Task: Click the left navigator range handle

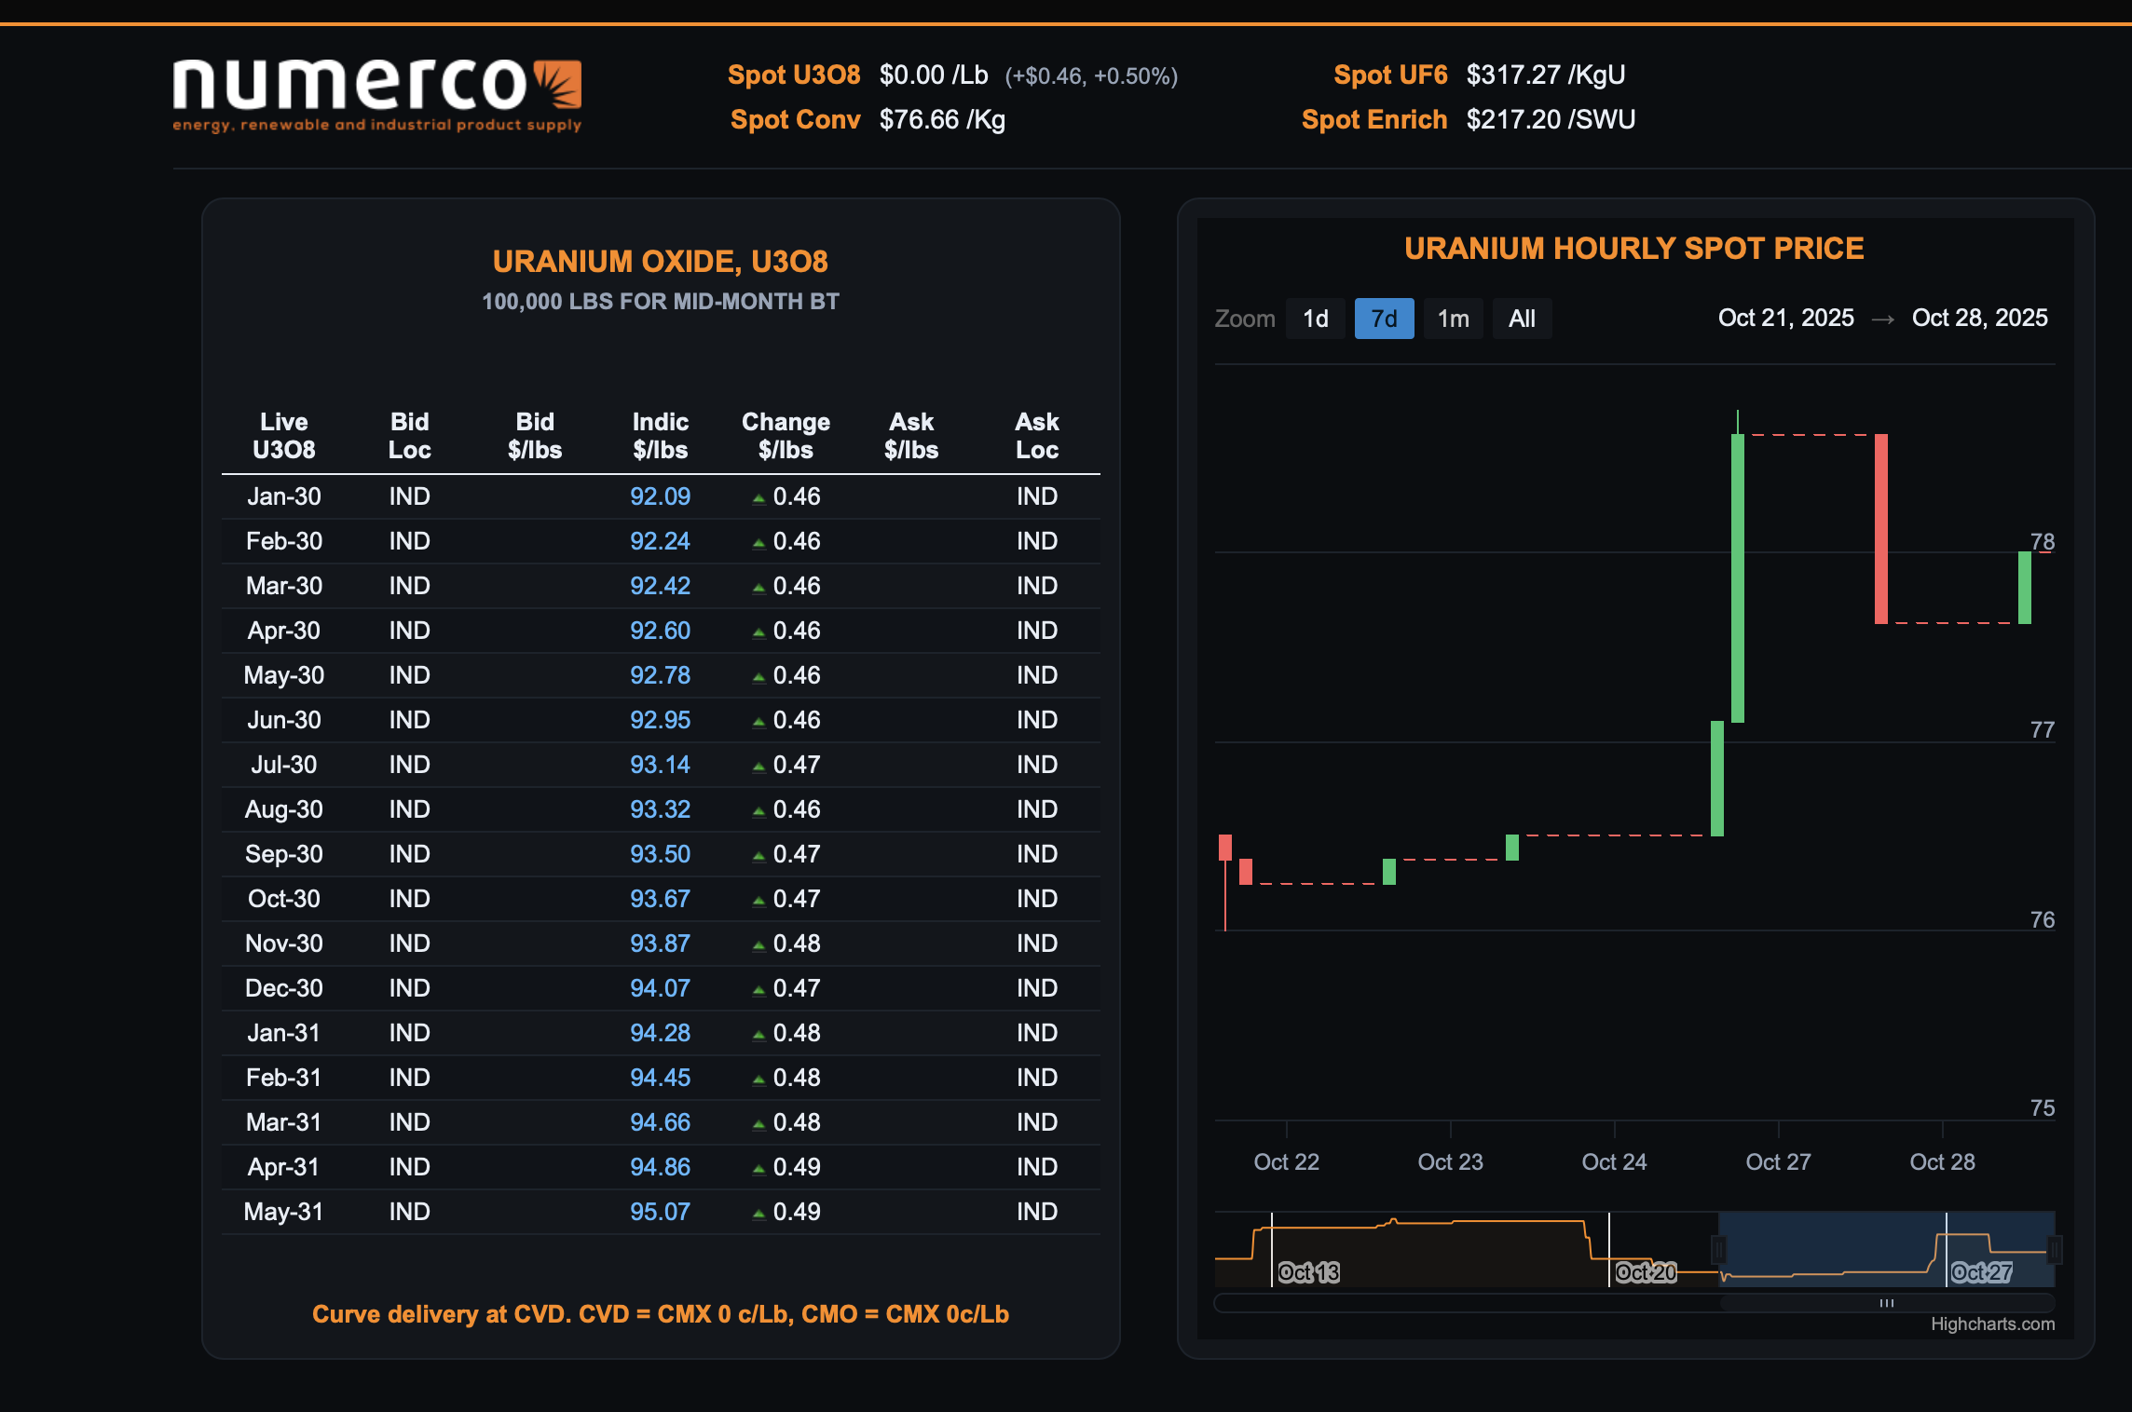Action: tap(1718, 1249)
